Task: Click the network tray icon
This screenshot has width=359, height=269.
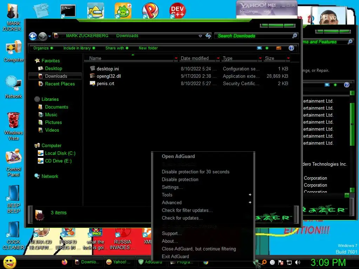Action: pyautogui.click(x=289, y=262)
